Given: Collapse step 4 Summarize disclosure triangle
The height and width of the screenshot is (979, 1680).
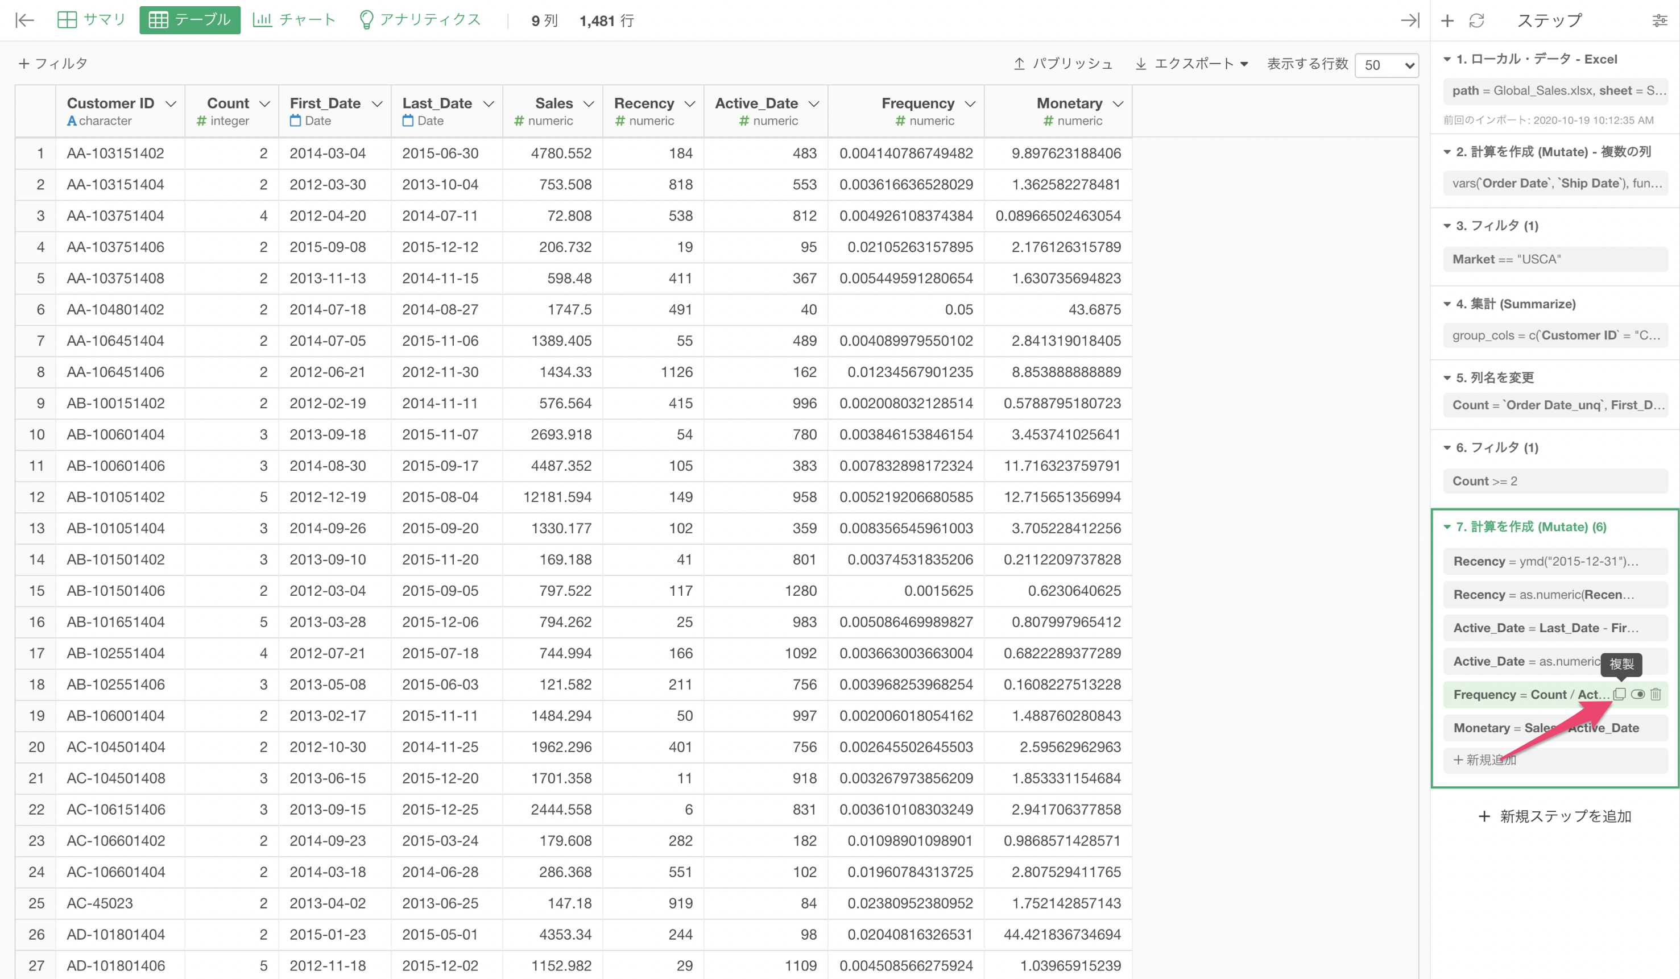Looking at the screenshot, I should (x=1447, y=304).
